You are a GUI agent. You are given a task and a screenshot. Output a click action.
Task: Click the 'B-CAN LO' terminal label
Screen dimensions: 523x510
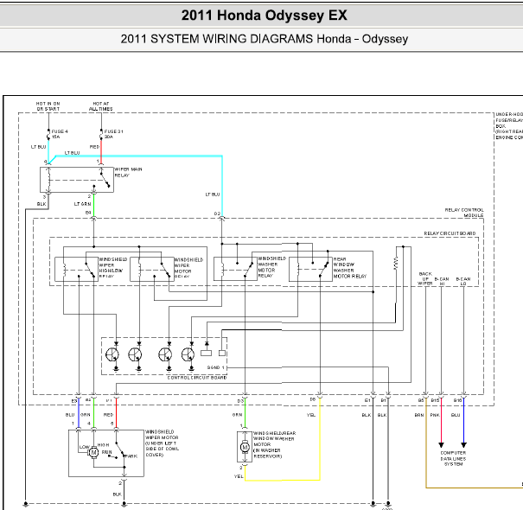(463, 281)
